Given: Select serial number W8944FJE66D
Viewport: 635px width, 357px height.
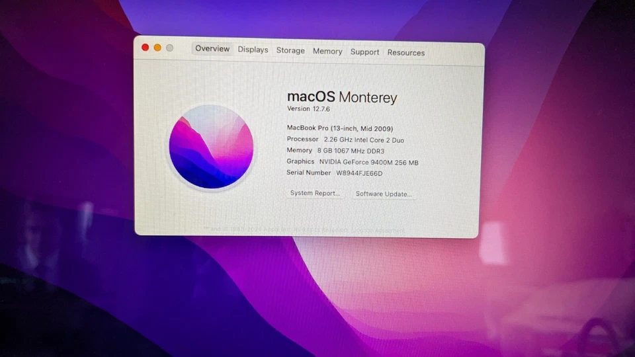Looking at the screenshot, I should point(359,173).
